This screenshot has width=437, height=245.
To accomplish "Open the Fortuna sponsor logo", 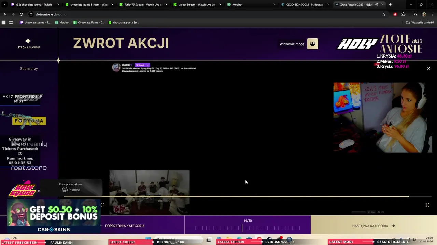I will [x=29, y=121].
